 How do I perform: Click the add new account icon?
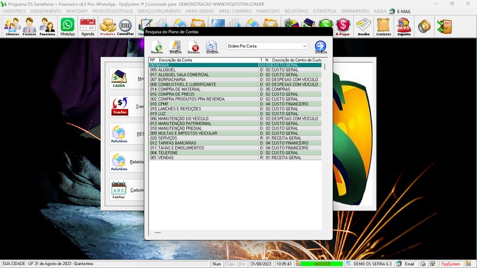click(157, 46)
